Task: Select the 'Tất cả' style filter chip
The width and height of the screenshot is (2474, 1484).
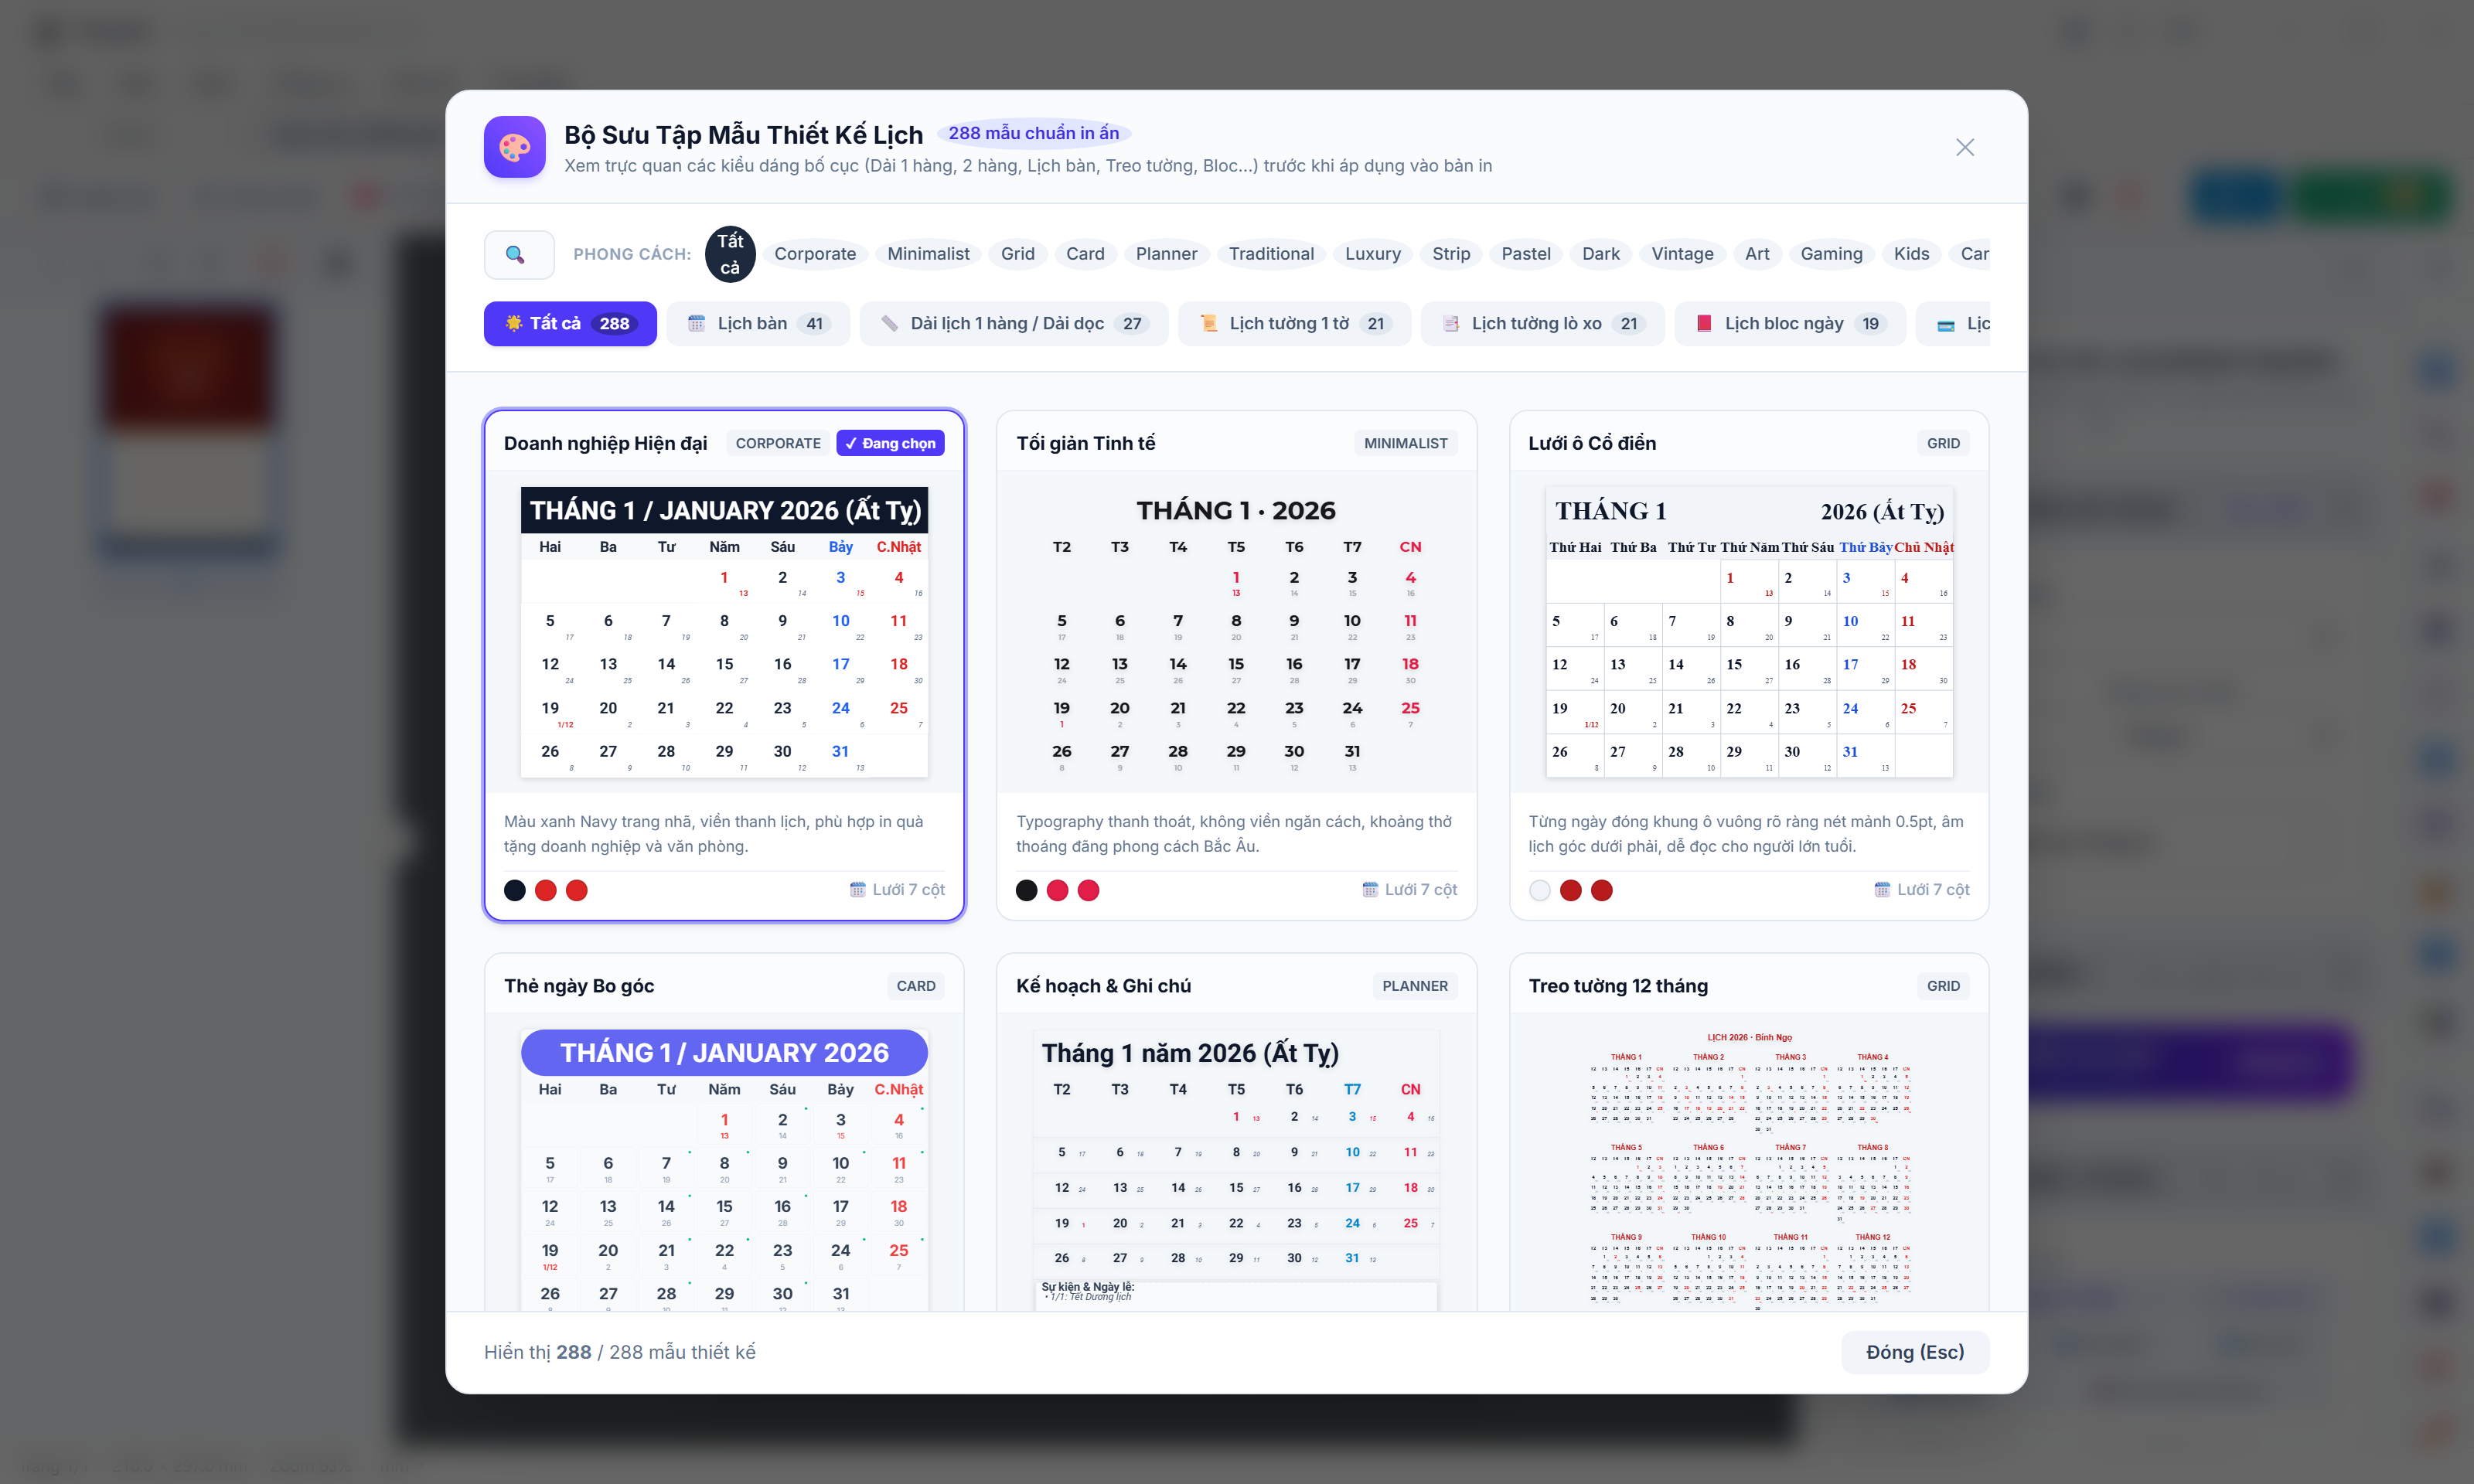Action: 730,254
